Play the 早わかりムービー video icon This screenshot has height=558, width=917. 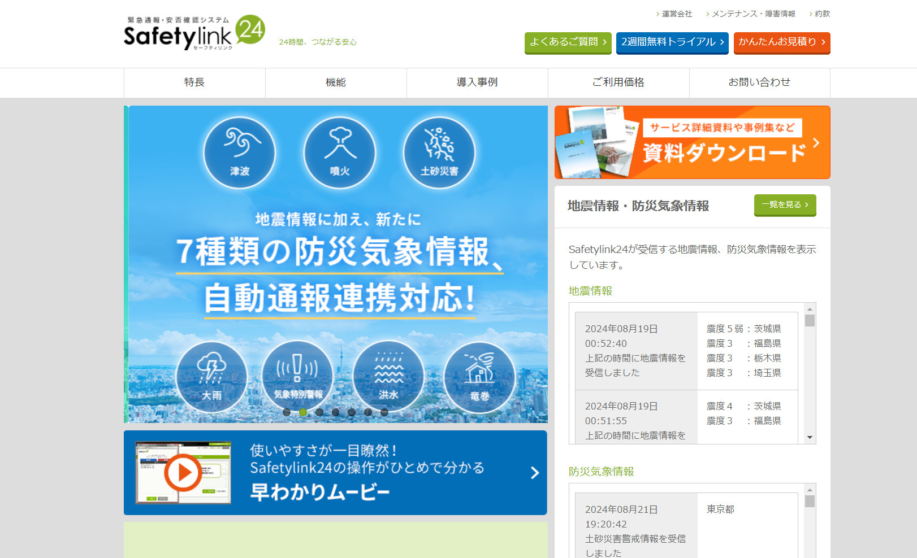pos(183,472)
